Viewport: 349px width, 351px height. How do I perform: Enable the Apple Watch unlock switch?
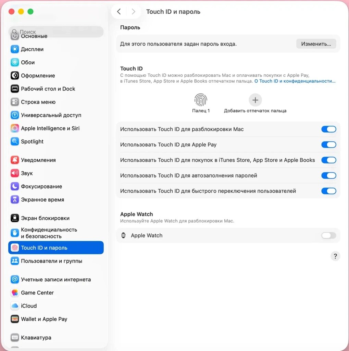[329, 235]
